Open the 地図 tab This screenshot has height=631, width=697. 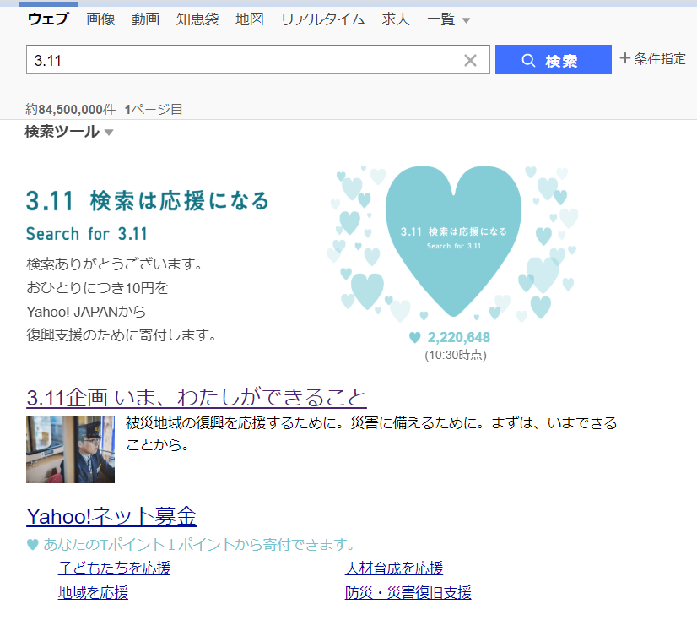[249, 19]
